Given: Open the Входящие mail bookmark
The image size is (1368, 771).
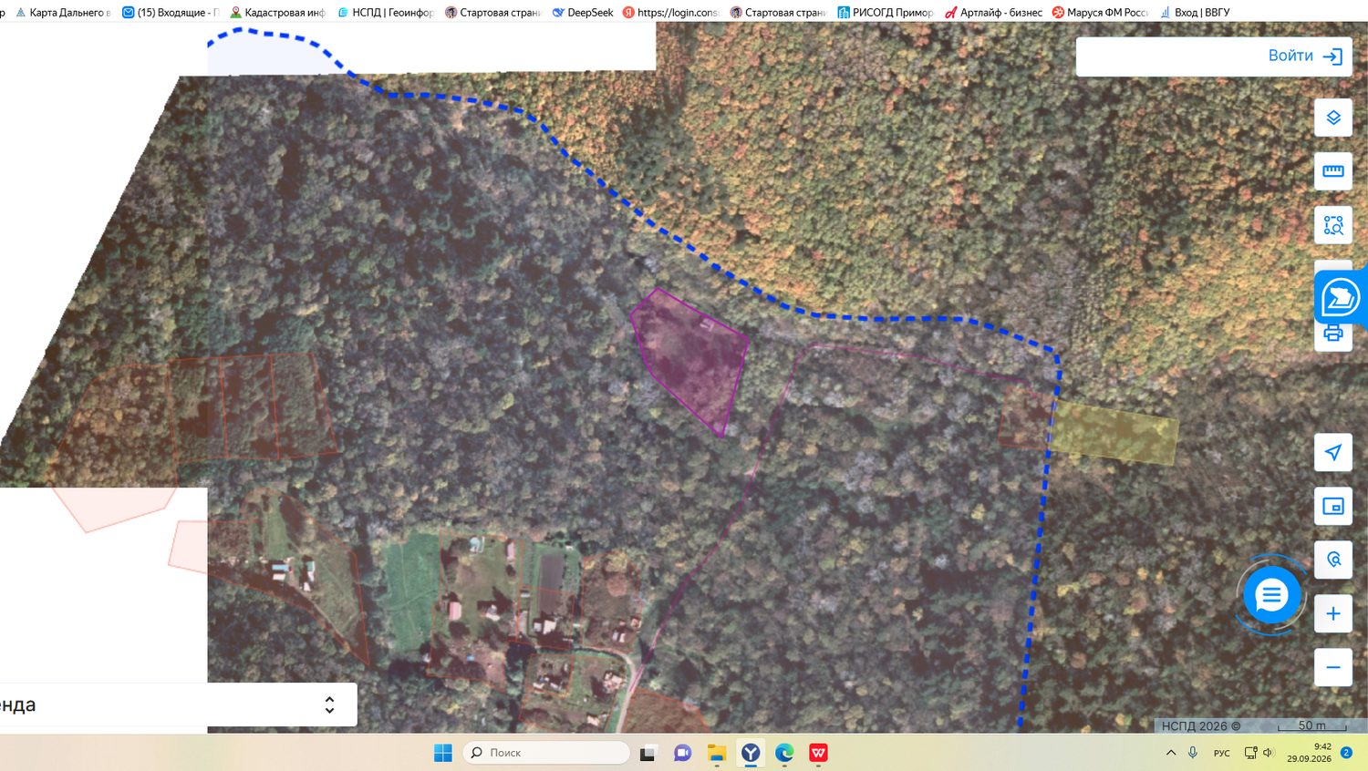Looking at the screenshot, I should (x=171, y=12).
